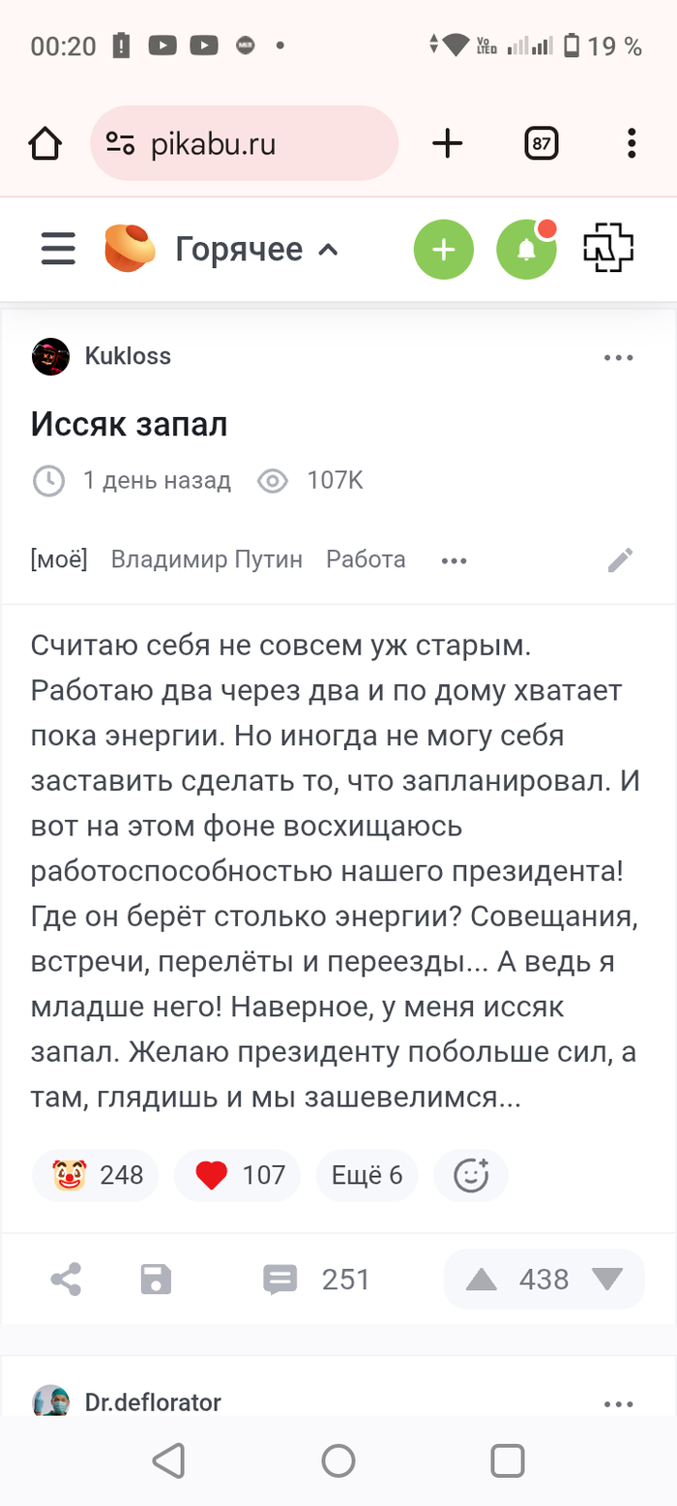The width and height of the screenshot is (677, 1506).
Task: Select the Владимир Путин tag
Action: click(207, 559)
